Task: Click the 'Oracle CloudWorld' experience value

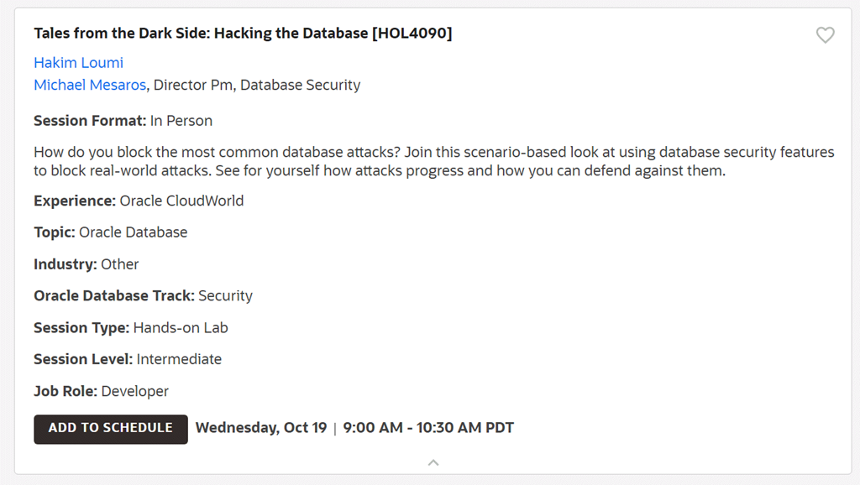Action: coord(181,201)
